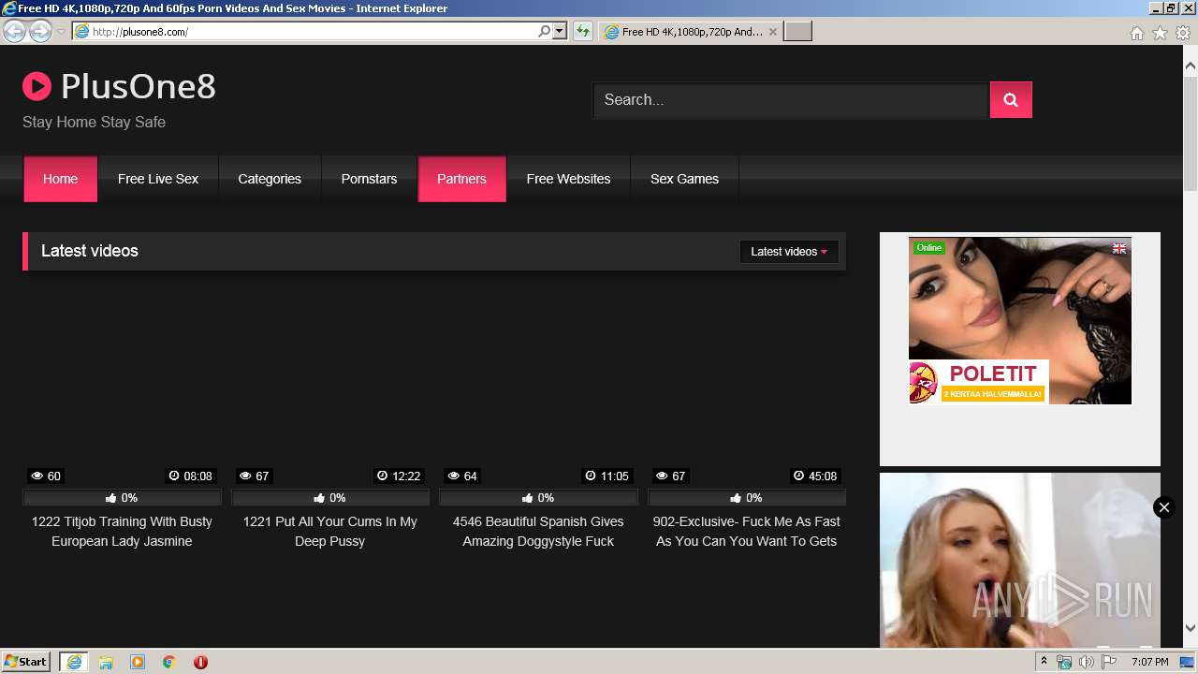Open the video titled starting with 1222

pos(122,532)
